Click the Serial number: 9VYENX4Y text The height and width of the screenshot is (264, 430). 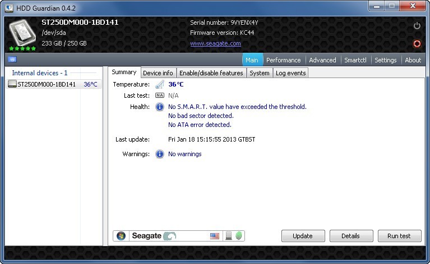coord(224,22)
